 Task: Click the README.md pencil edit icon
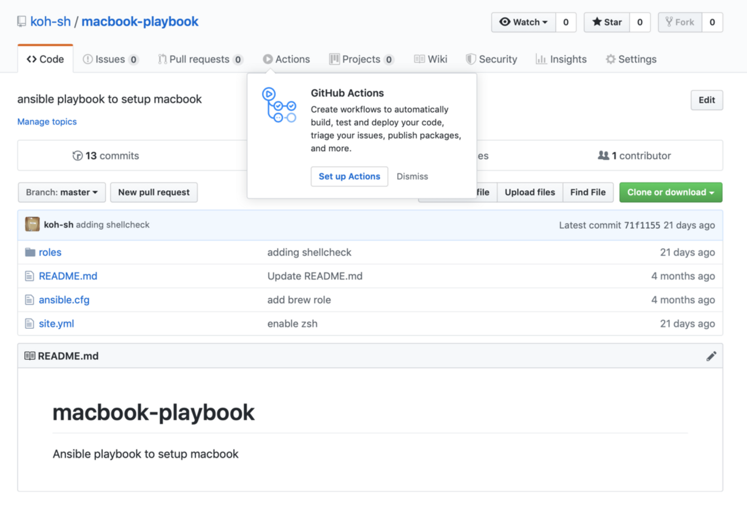point(711,356)
